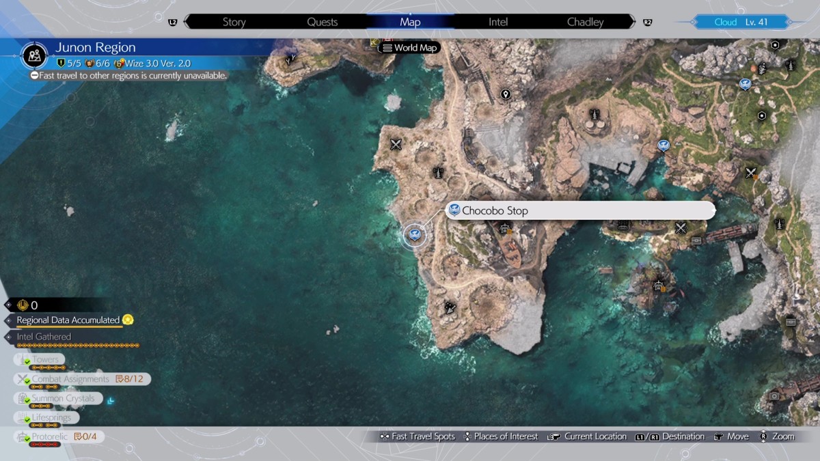
Task: Switch to the Quests tab
Action: pyautogui.click(x=322, y=22)
